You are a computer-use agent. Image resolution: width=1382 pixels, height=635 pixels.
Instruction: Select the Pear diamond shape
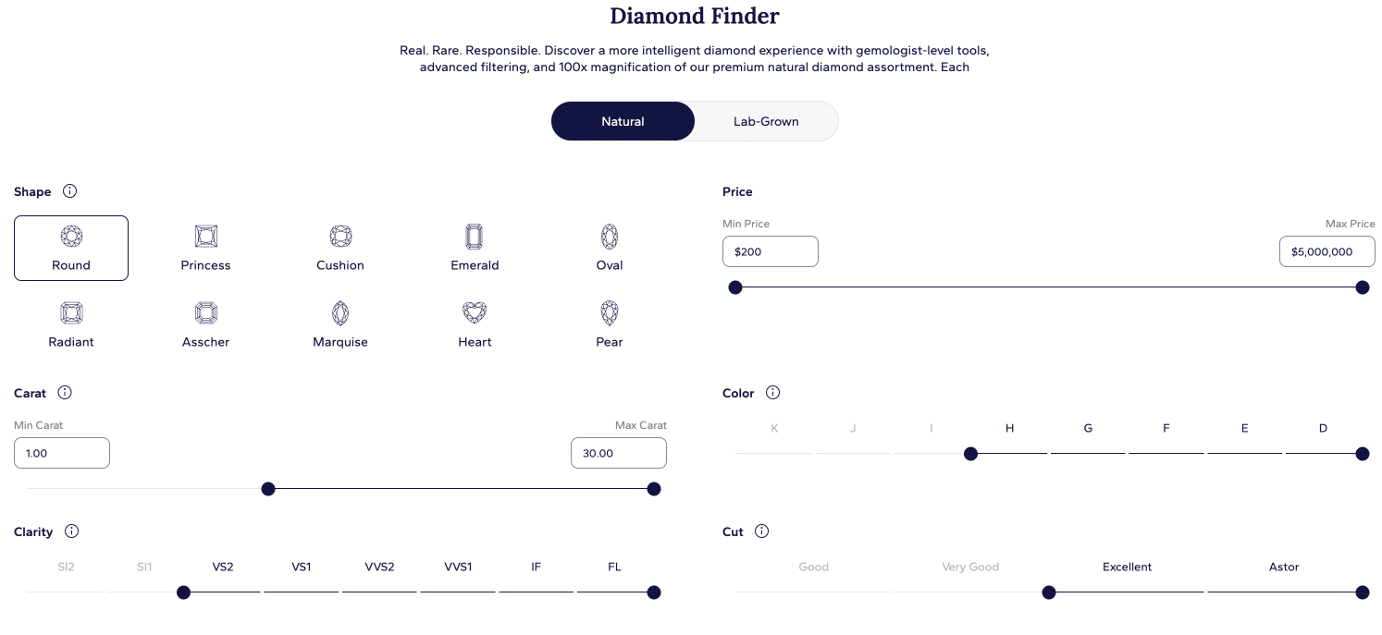point(609,324)
